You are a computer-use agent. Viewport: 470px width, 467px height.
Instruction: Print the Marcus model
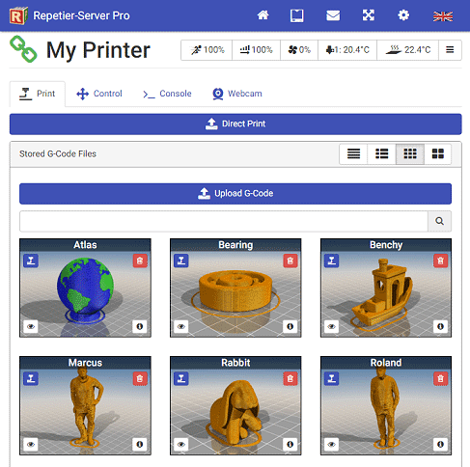(x=31, y=378)
